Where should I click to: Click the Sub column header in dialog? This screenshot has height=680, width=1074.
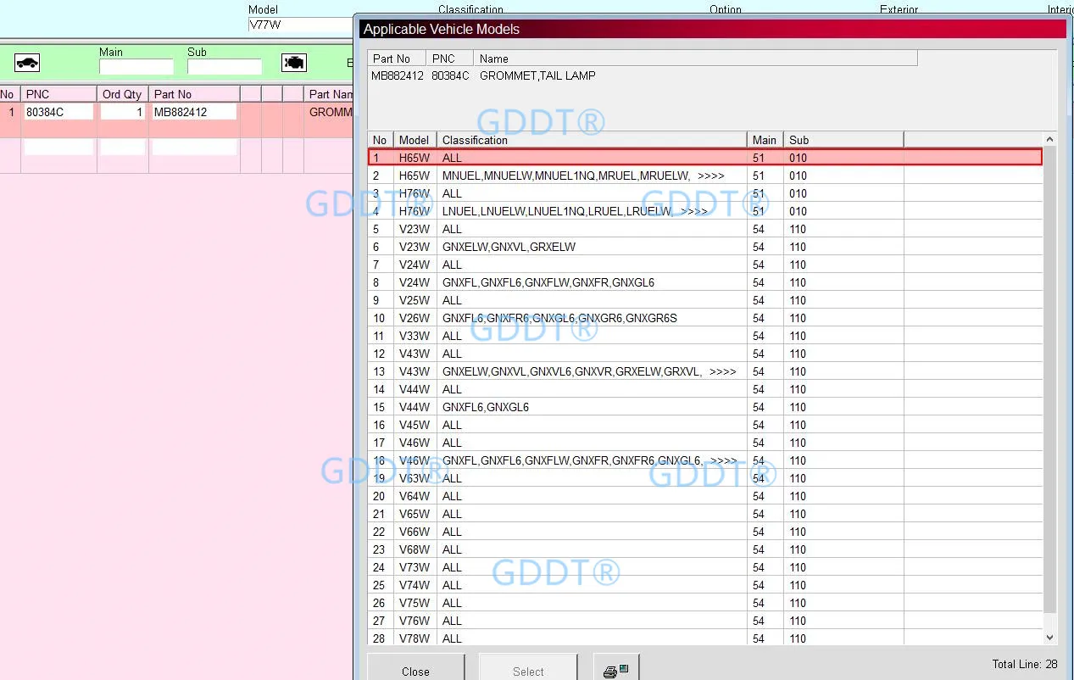[x=843, y=140]
